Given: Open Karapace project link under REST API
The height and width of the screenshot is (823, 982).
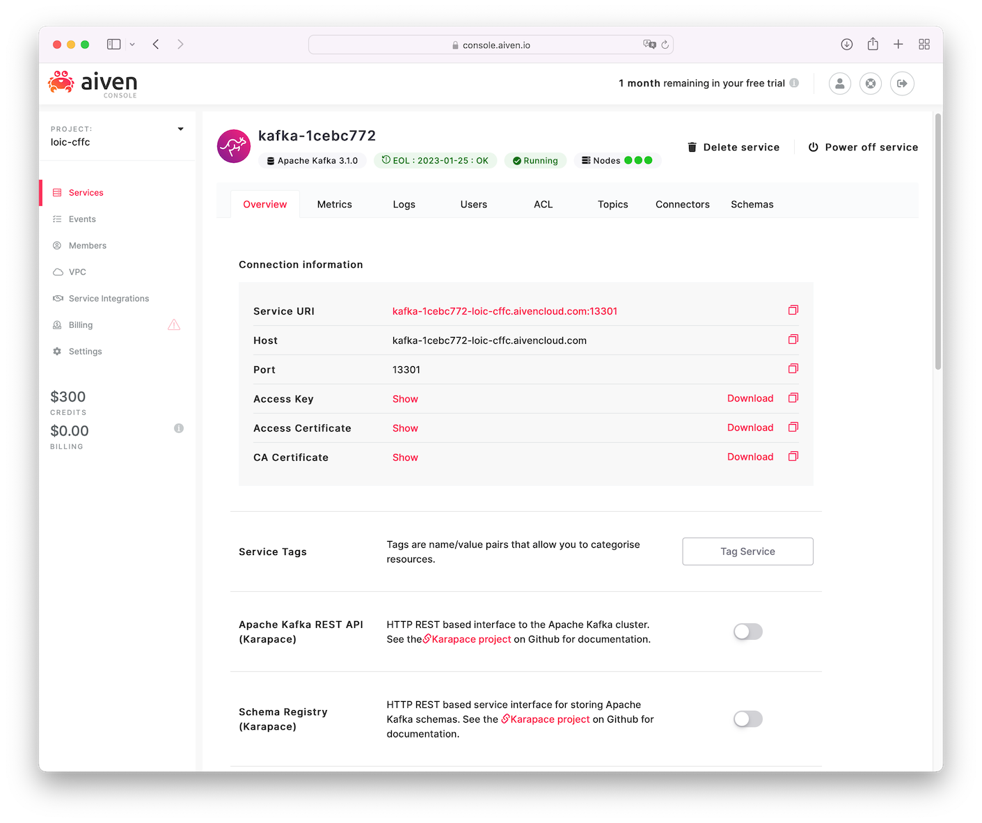Looking at the screenshot, I should click(x=467, y=639).
